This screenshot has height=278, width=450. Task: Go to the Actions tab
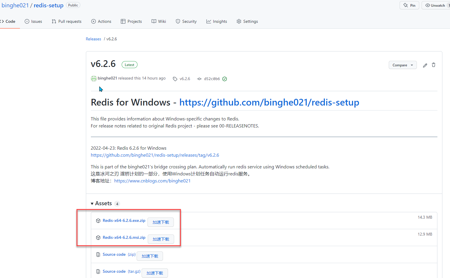101,21
